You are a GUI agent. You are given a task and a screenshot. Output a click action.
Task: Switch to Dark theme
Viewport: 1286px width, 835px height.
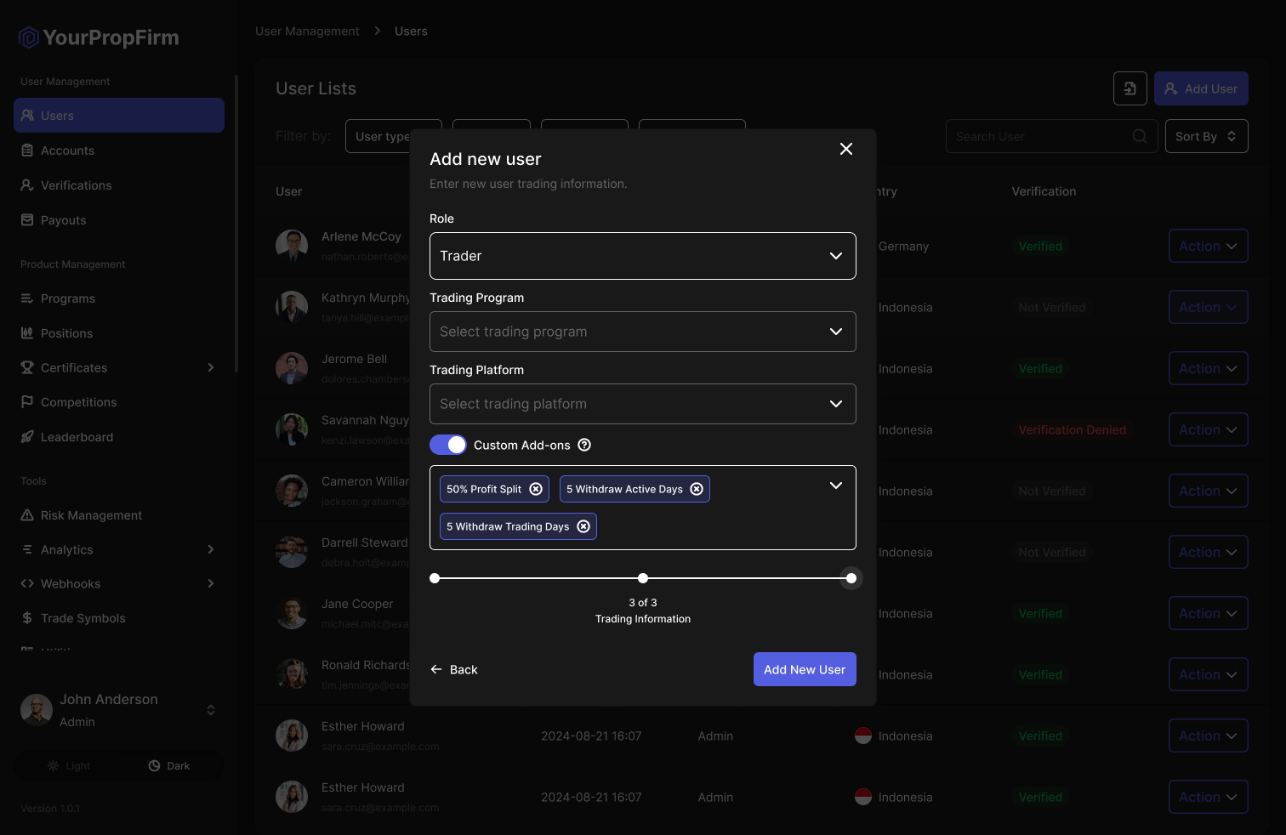coord(169,766)
